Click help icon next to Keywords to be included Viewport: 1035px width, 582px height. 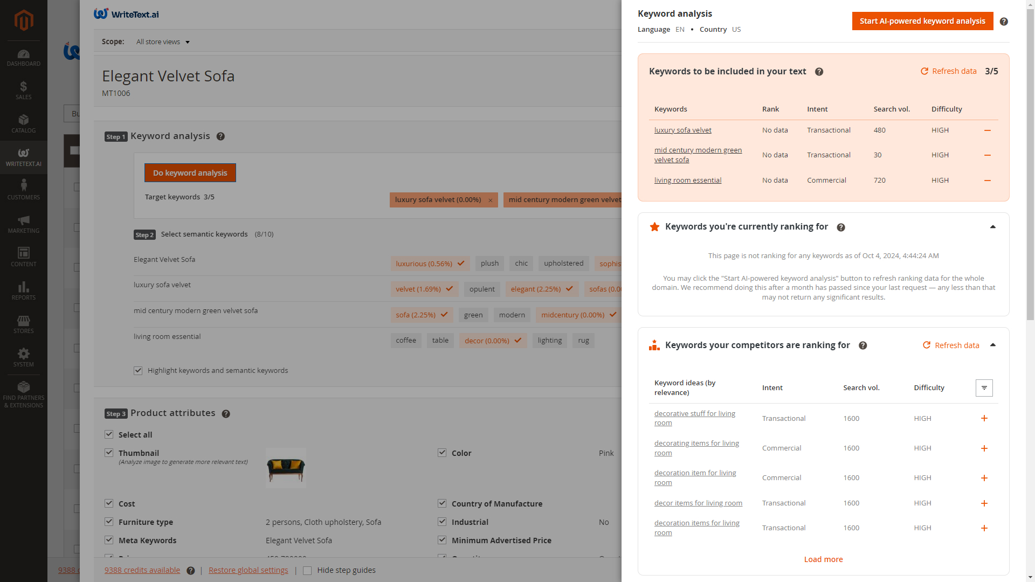tap(819, 72)
